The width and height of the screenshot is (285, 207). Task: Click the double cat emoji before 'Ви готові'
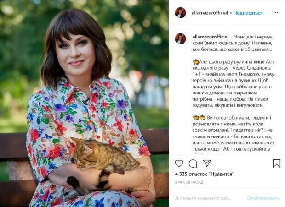click(199, 118)
